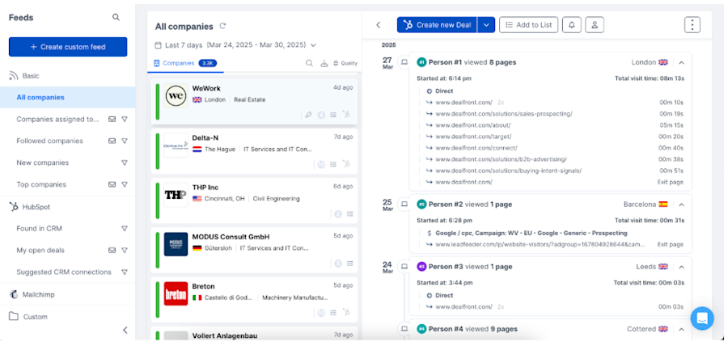Open the Found in CRM feed
Screen dimensions: 728x346
[x=40, y=228]
